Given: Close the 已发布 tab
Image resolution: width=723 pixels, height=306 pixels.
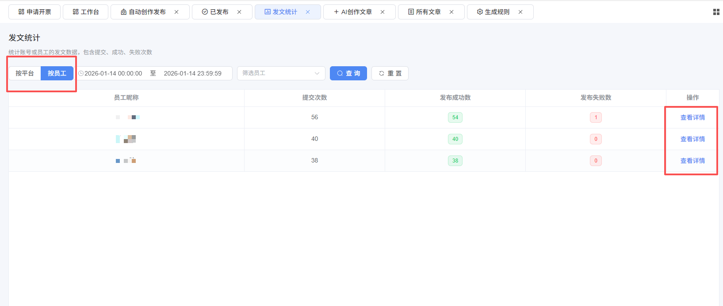Looking at the screenshot, I should 239,12.
